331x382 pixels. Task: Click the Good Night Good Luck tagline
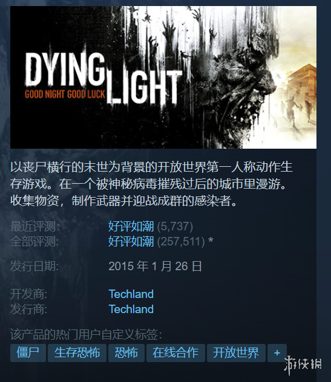click(x=65, y=94)
